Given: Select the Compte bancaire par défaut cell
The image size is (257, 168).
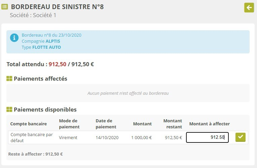Looking at the screenshot, I should tap(32, 137).
